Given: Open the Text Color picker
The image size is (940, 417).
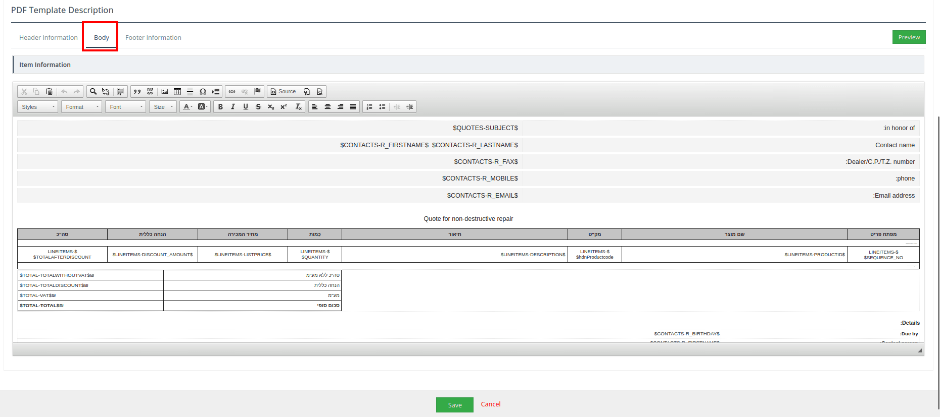Looking at the screenshot, I should (187, 106).
